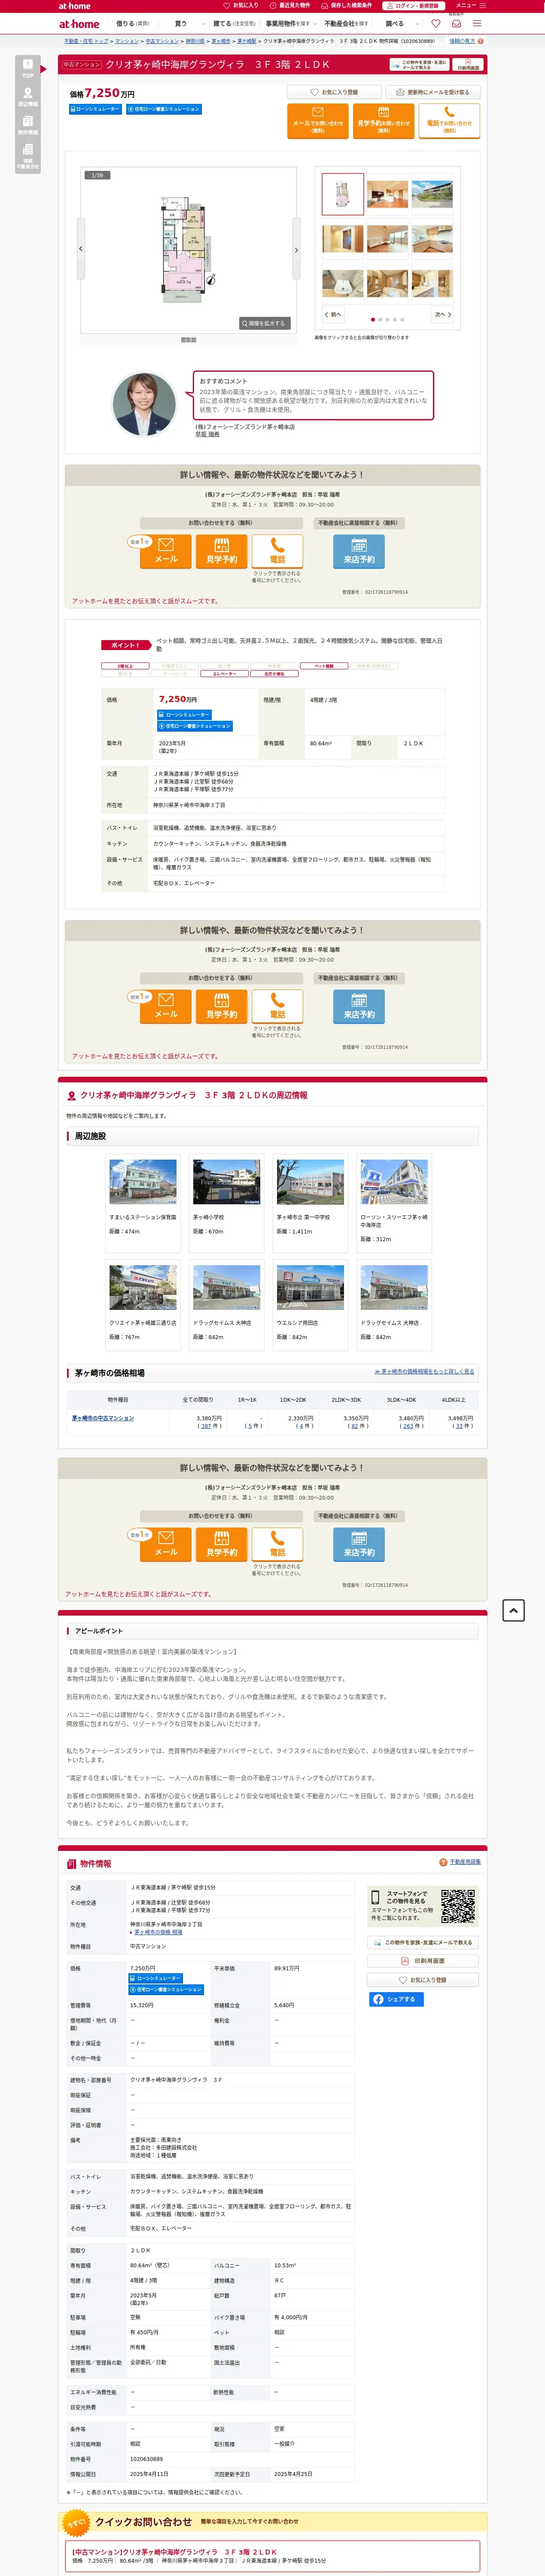
Task: Click 電話 button in the third inquiry panel
Action: point(277,1545)
